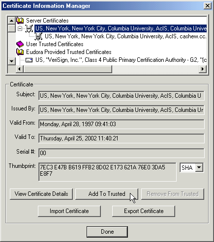Click the tree's horizontal scroll right arrow
Image resolution: width=214 pixels, height=242 pixels.
203,69
